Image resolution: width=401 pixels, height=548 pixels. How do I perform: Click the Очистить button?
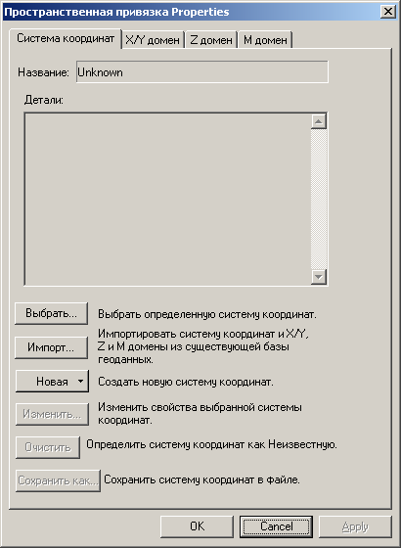coord(48,447)
